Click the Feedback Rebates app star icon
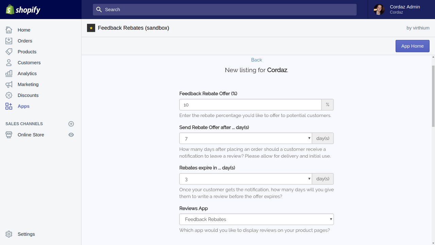This screenshot has height=245, width=435. [91, 28]
